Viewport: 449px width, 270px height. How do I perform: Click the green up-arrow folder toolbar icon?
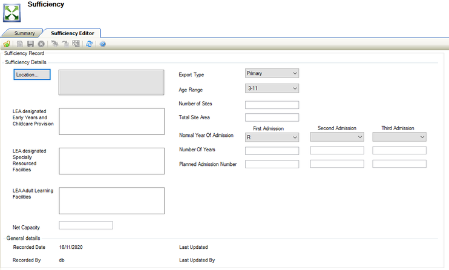pyautogui.click(x=6, y=44)
